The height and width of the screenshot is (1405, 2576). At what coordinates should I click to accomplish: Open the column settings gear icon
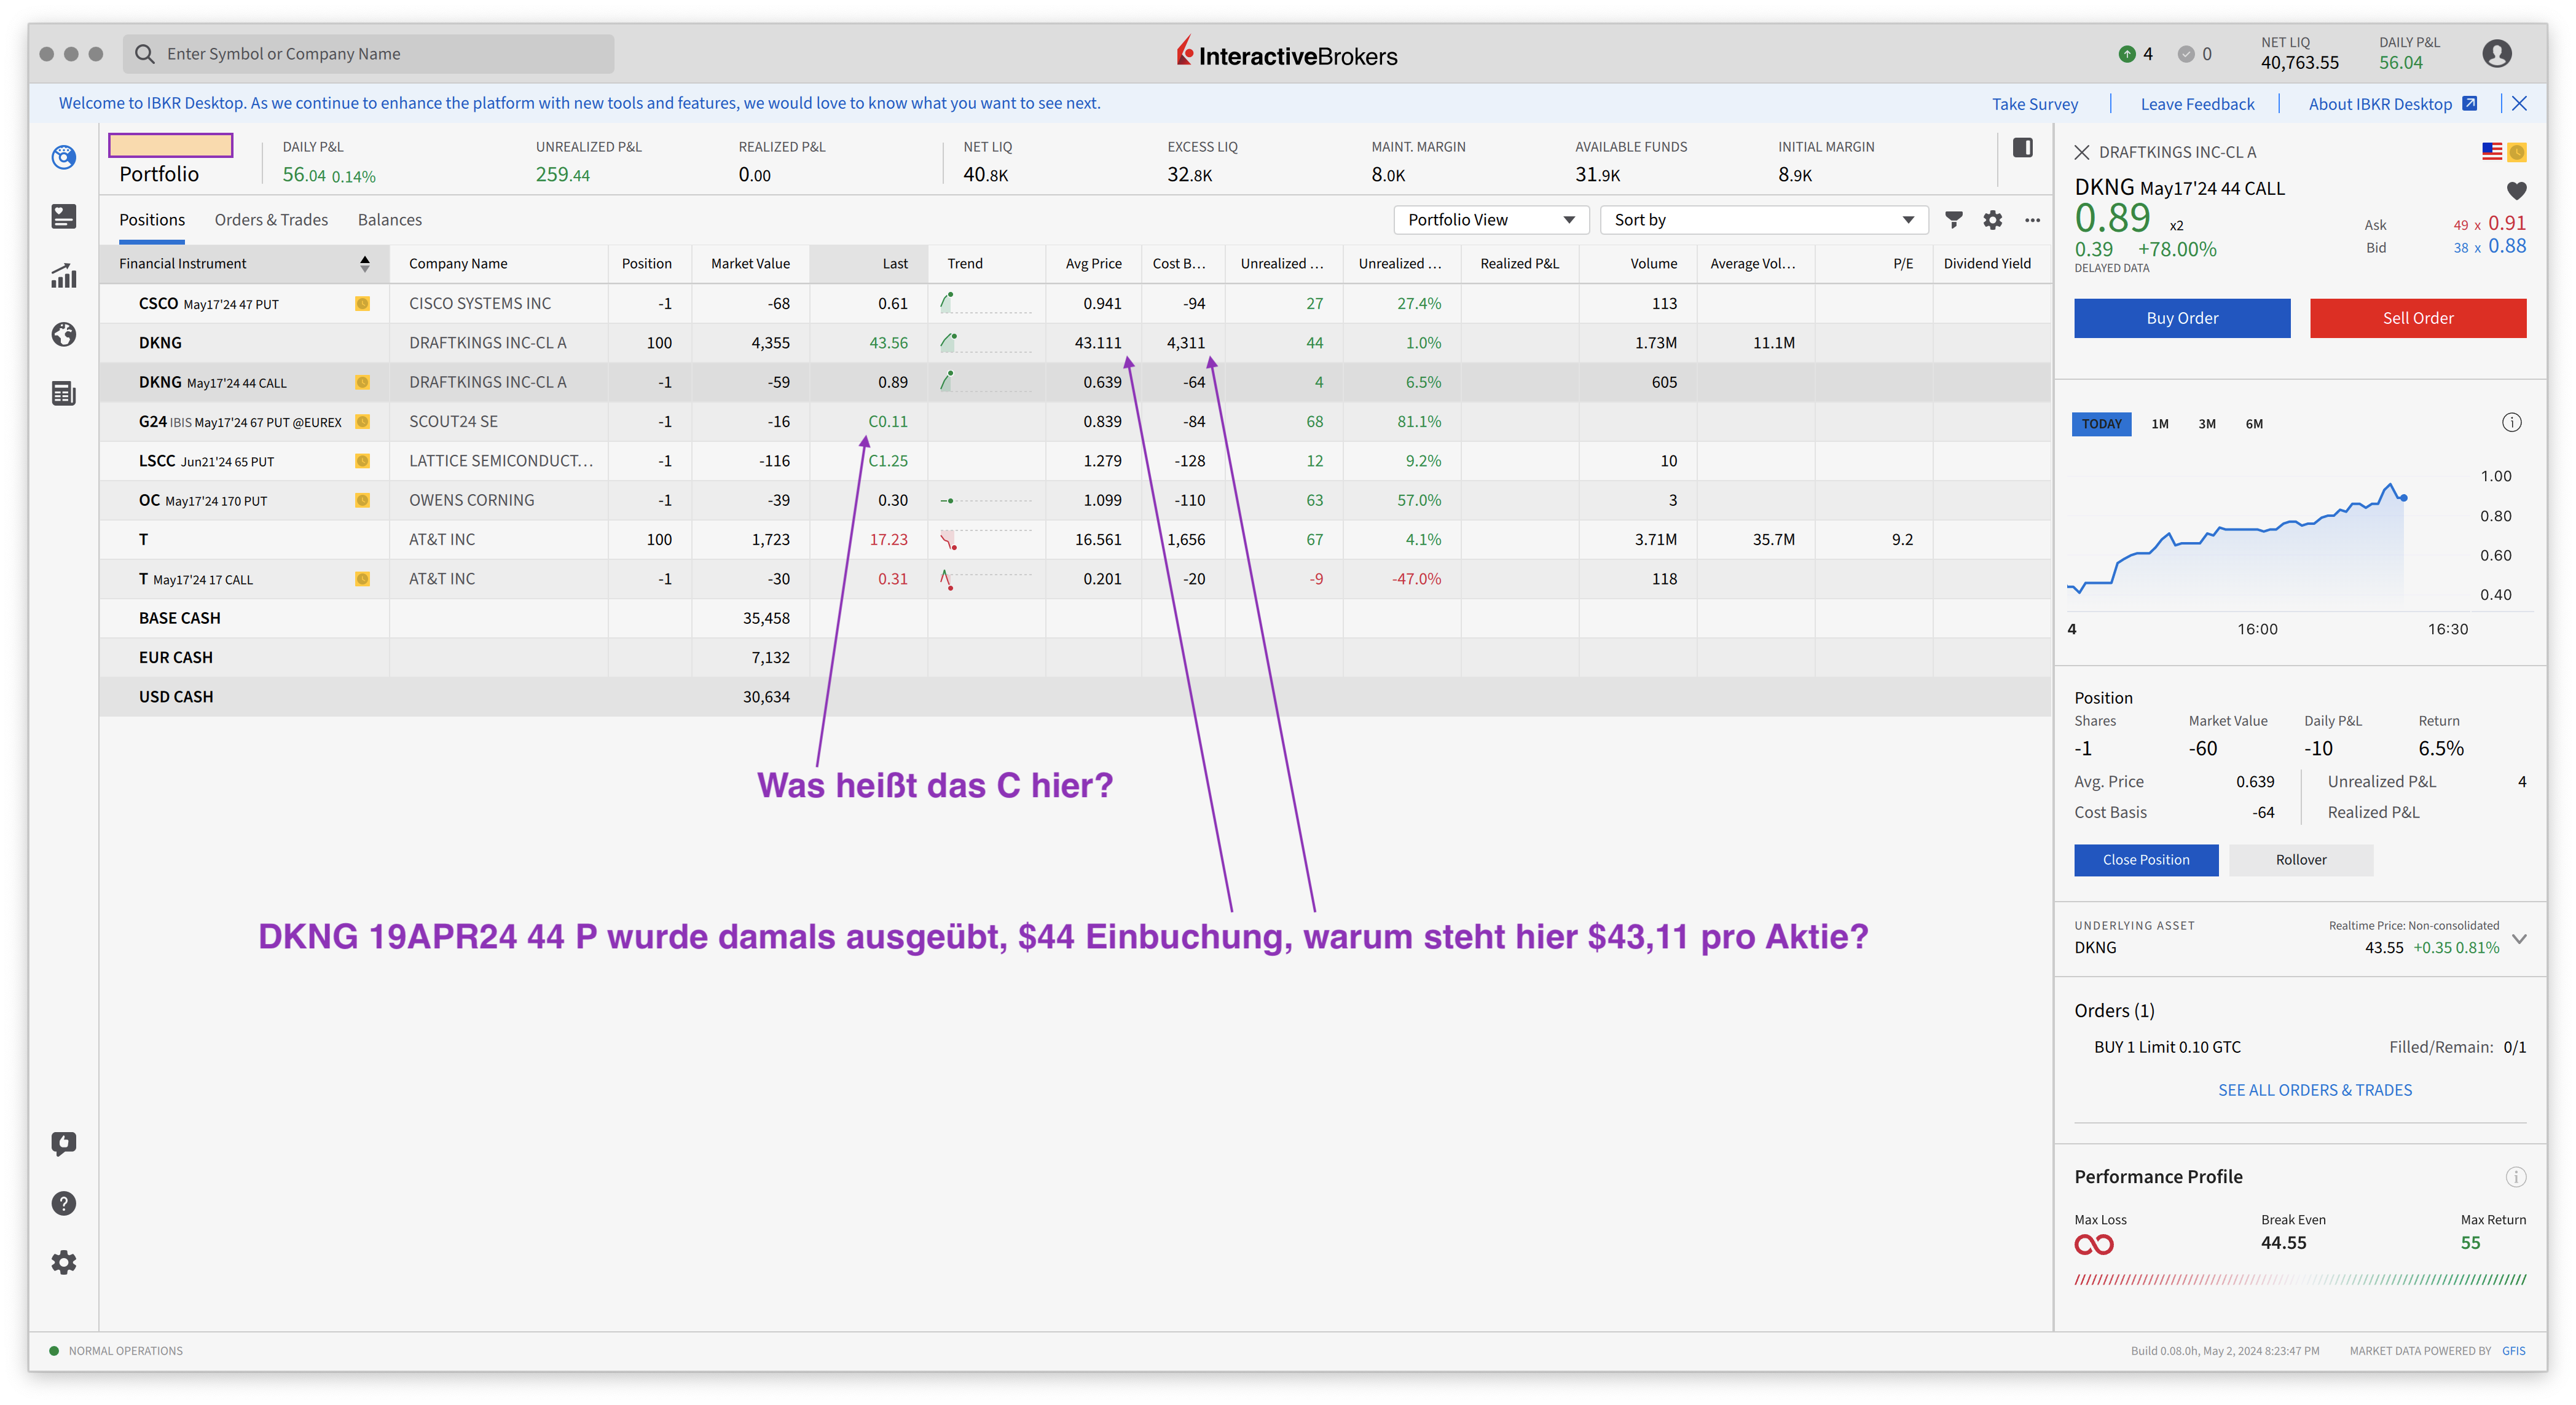pyautogui.click(x=1992, y=220)
